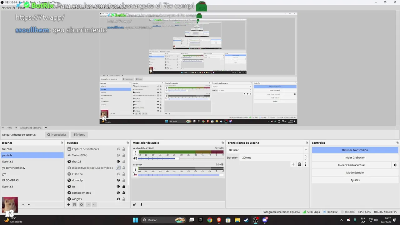This screenshot has width=400, height=225.
Task: Pop out the Escenas dock
Action: (x=62, y=143)
